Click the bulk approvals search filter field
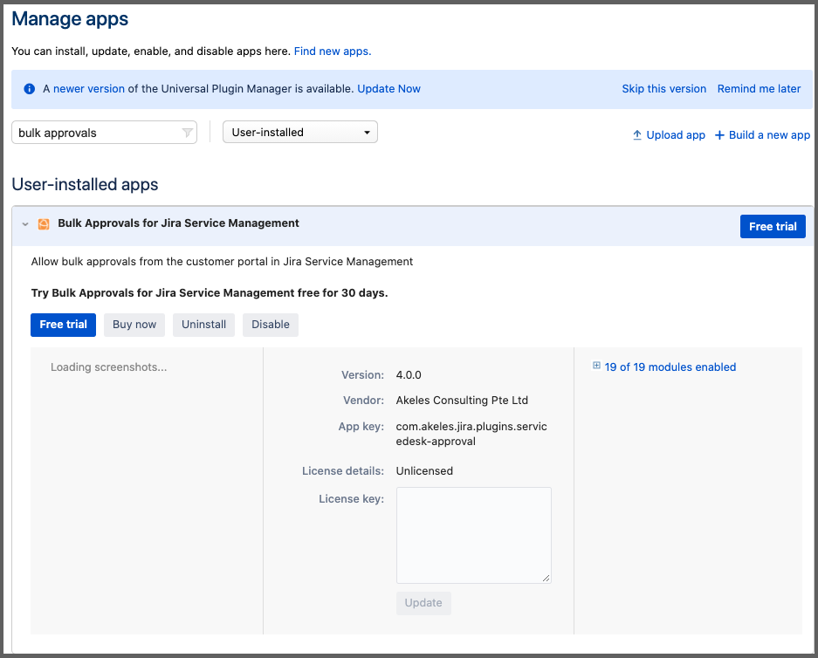The width and height of the screenshot is (818, 658). [96, 133]
